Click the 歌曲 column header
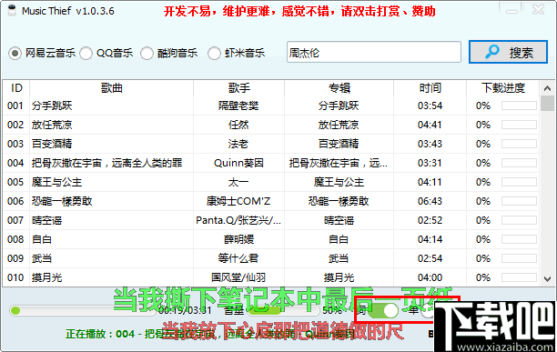 pyautogui.click(x=112, y=88)
